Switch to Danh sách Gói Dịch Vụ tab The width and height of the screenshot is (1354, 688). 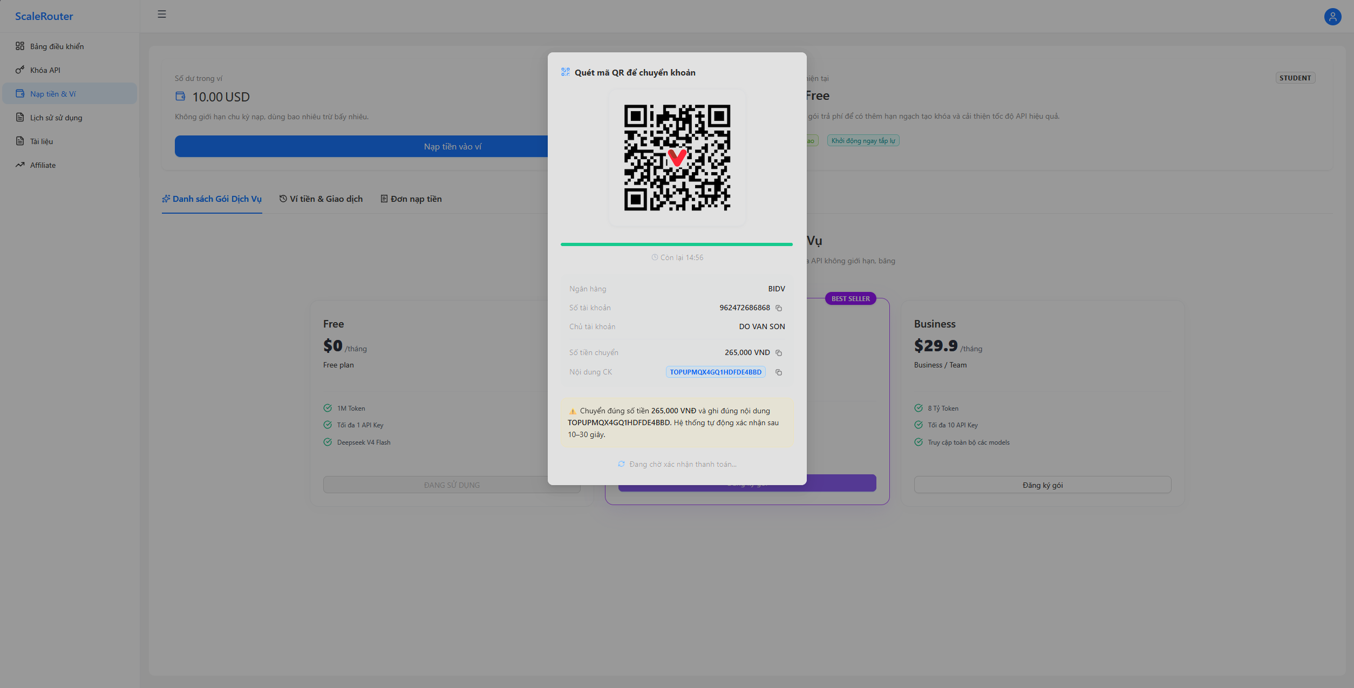click(212, 199)
